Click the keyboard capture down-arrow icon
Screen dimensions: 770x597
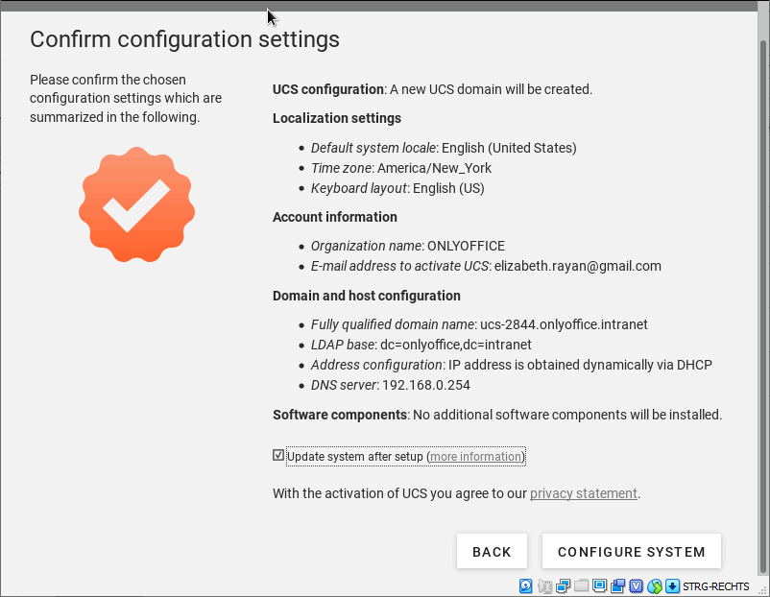[x=672, y=585]
